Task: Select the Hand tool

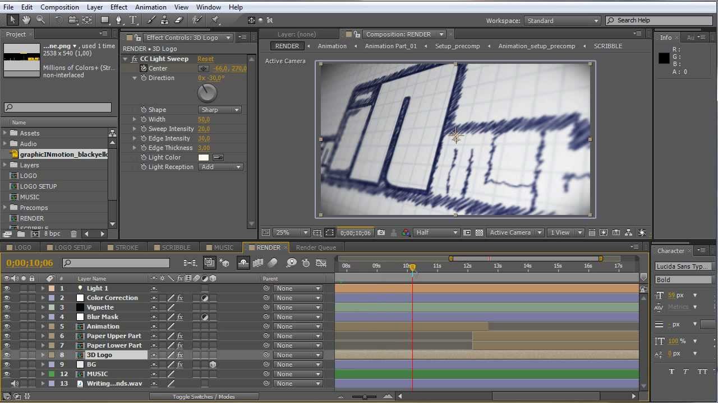Action: 27,20
